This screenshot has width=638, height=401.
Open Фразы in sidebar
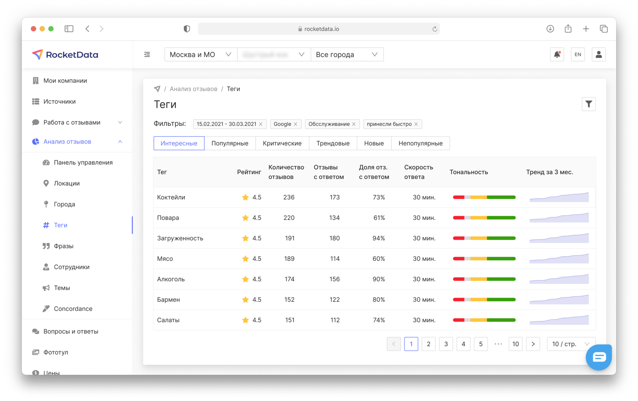click(x=77, y=246)
